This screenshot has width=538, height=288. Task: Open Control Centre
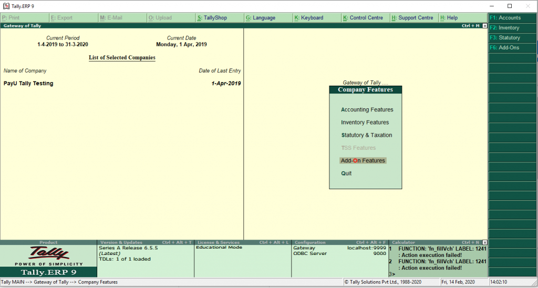click(x=366, y=18)
